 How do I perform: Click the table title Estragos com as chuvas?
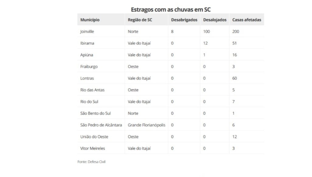(171, 9)
